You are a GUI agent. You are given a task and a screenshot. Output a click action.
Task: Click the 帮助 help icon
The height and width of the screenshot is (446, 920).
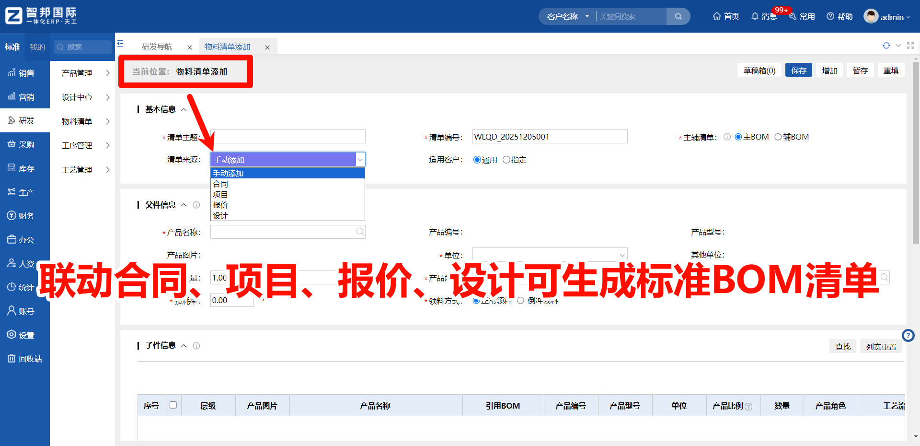coord(839,16)
